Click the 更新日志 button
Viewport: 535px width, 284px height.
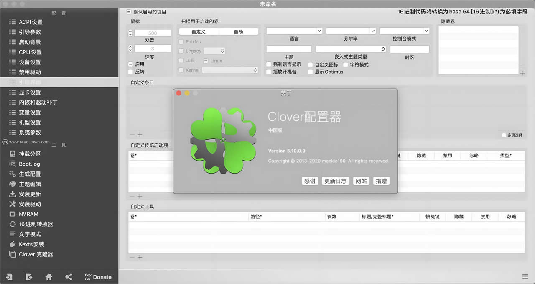tap(336, 181)
